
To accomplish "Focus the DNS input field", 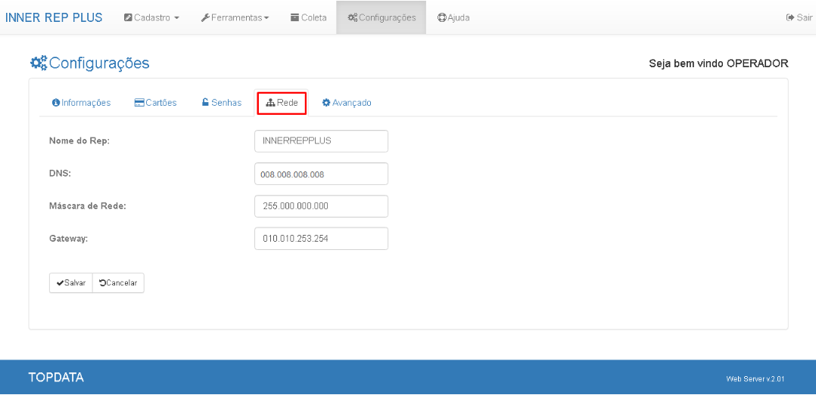I will 321,174.
